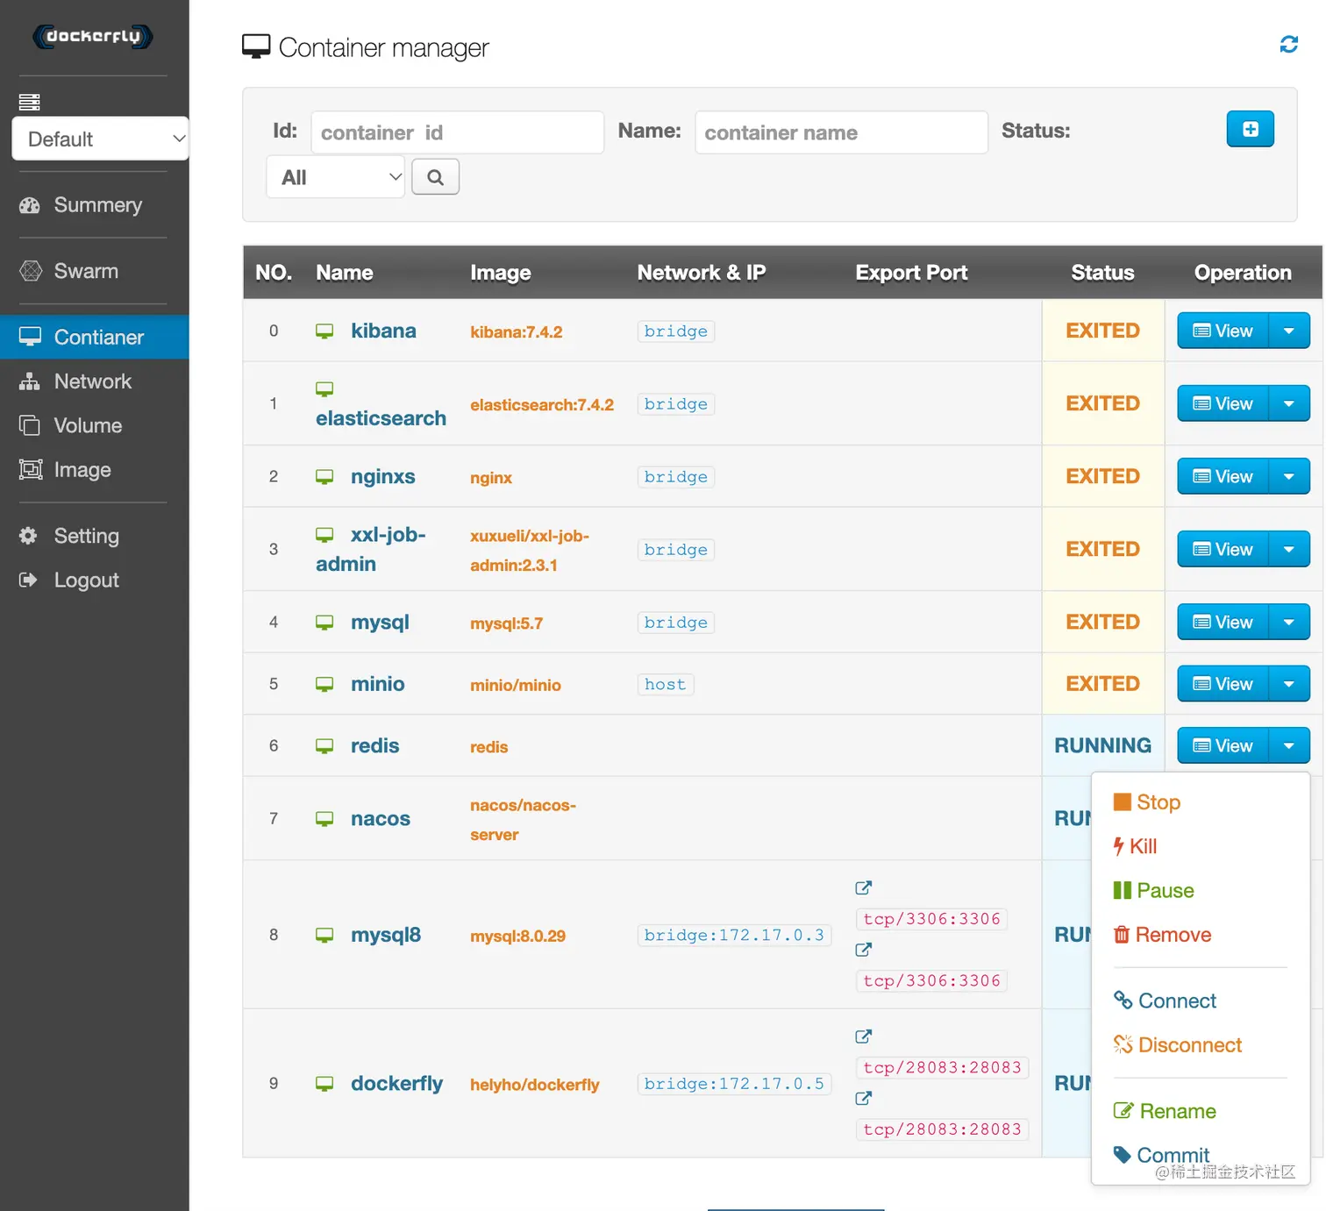
Task: Open Setting in sidebar
Action: pos(95,536)
